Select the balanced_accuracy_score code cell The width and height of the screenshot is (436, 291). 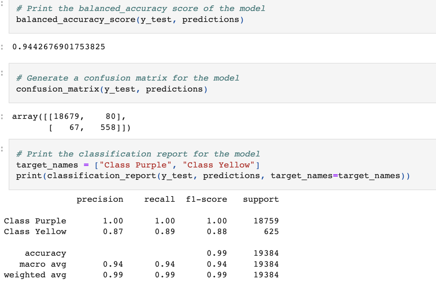(133, 19)
